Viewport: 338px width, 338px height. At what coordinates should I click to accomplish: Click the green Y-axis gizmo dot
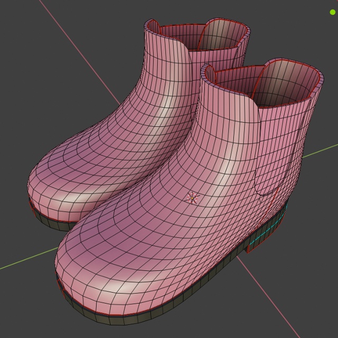333,12
